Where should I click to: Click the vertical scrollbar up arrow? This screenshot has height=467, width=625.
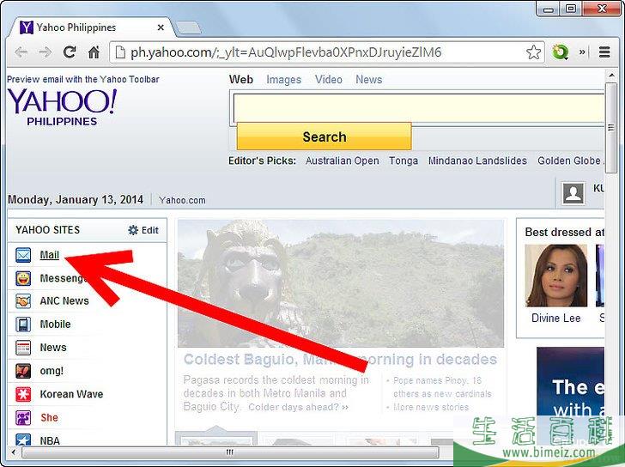coord(611,75)
